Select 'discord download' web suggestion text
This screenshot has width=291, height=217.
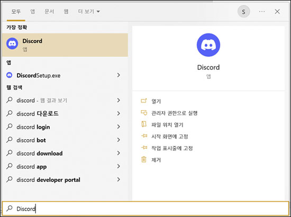[x=40, y=153]
